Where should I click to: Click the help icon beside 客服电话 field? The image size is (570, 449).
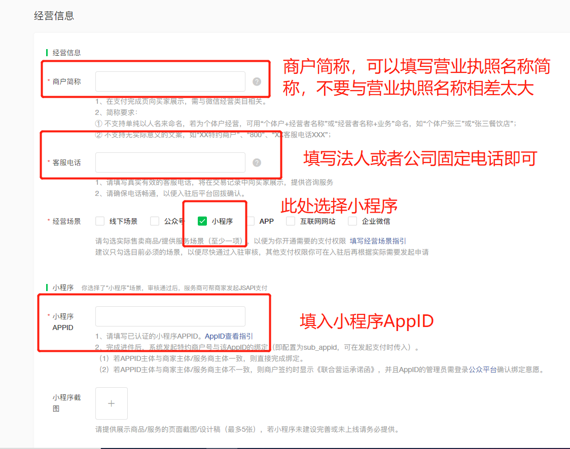257,162
